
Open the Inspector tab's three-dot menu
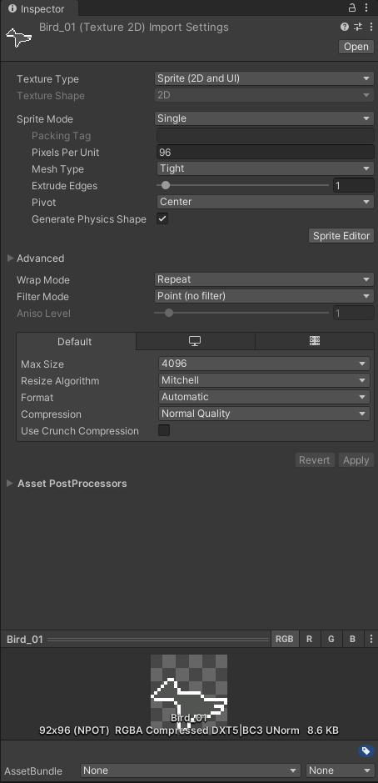(x=367, y=8)
